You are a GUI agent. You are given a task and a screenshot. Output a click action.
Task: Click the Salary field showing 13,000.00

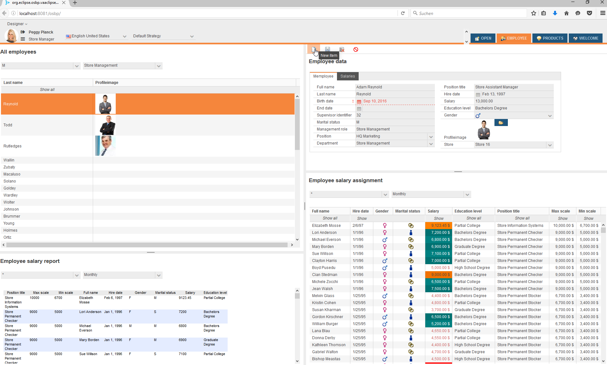[x=514, y=101]
